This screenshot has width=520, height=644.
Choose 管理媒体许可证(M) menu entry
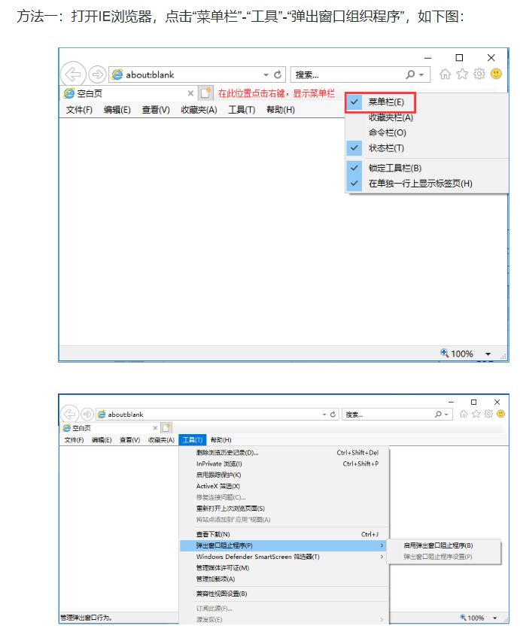pyautogui.click(x=284, y=567)
